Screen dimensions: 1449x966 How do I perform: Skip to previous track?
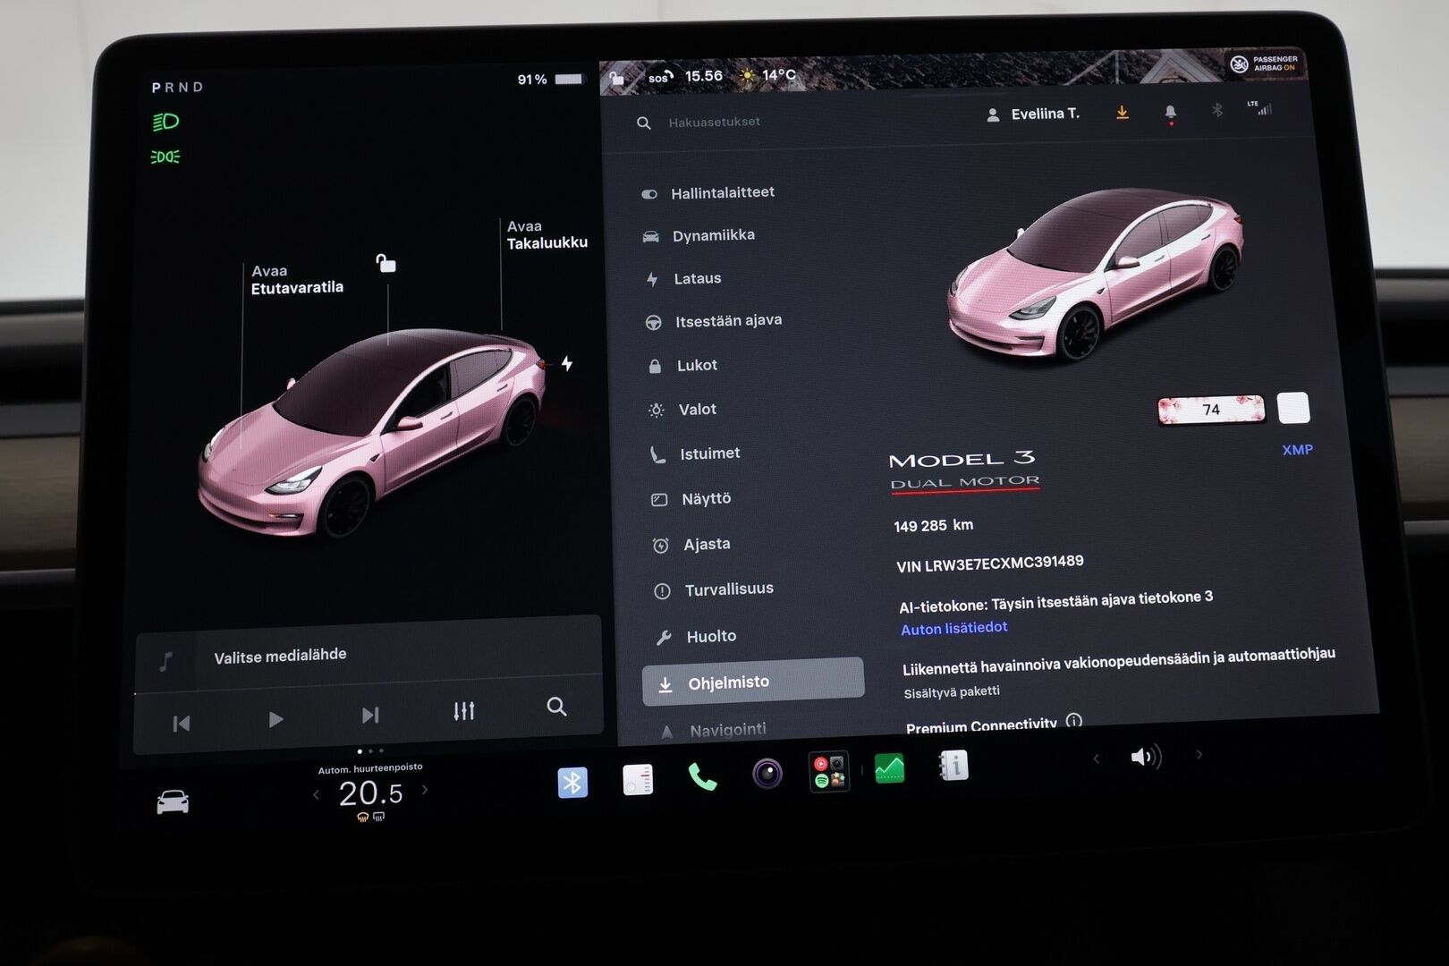pyautogui.click(x=182, y=724)
